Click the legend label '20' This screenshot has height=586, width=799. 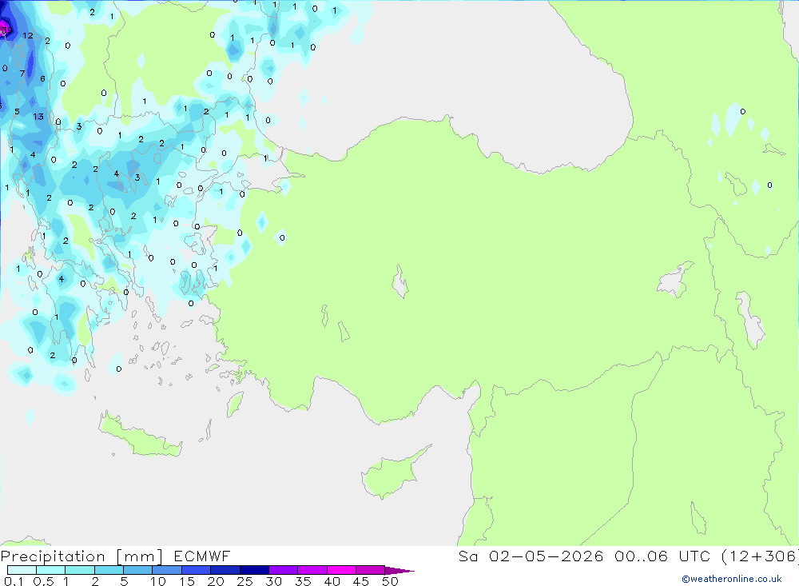(216, 581)
